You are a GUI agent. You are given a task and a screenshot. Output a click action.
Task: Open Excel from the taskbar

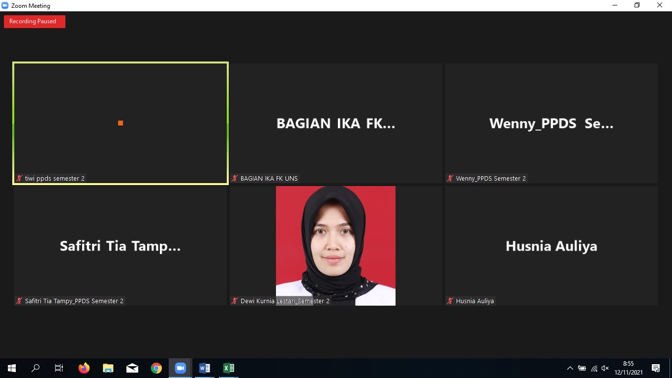(229, 368)
